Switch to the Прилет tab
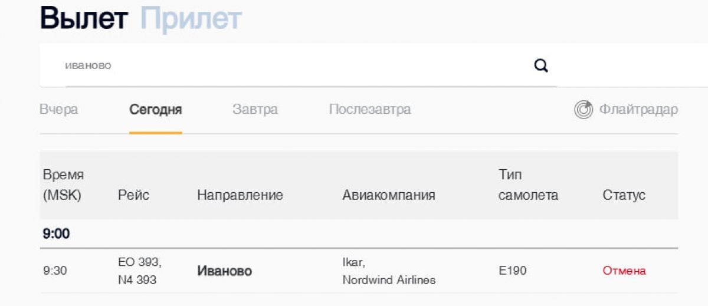The height and width of the screenshot is (306, 708). click(x=191, y=18)
